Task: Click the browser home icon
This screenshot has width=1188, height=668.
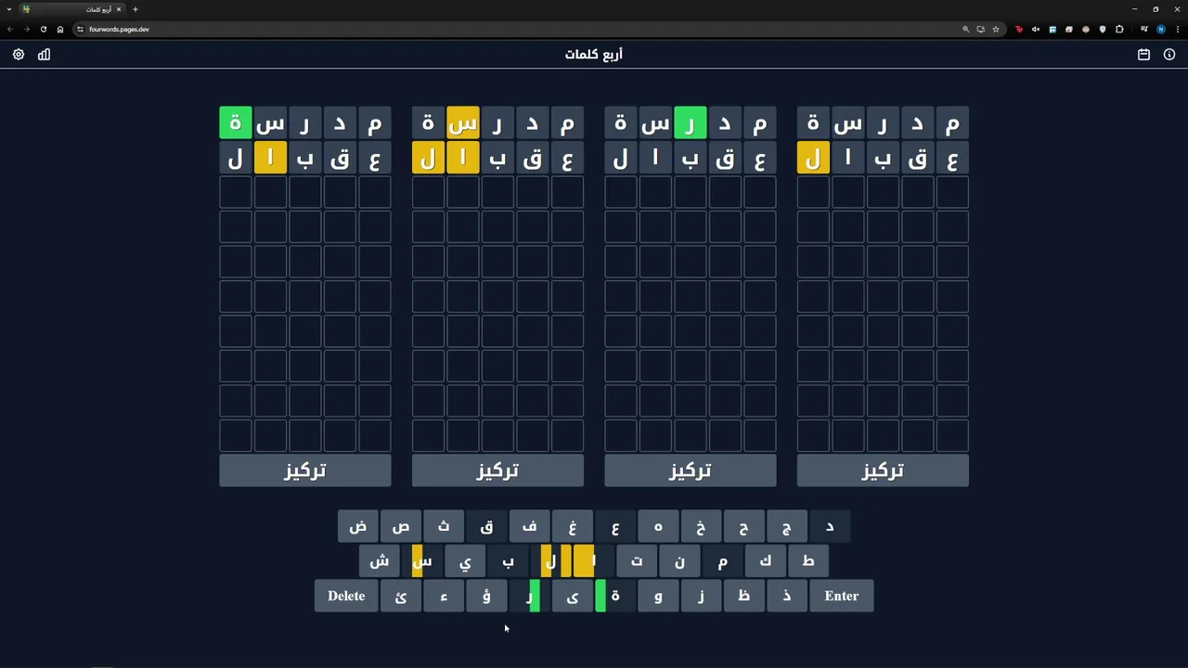Action: 60,29
